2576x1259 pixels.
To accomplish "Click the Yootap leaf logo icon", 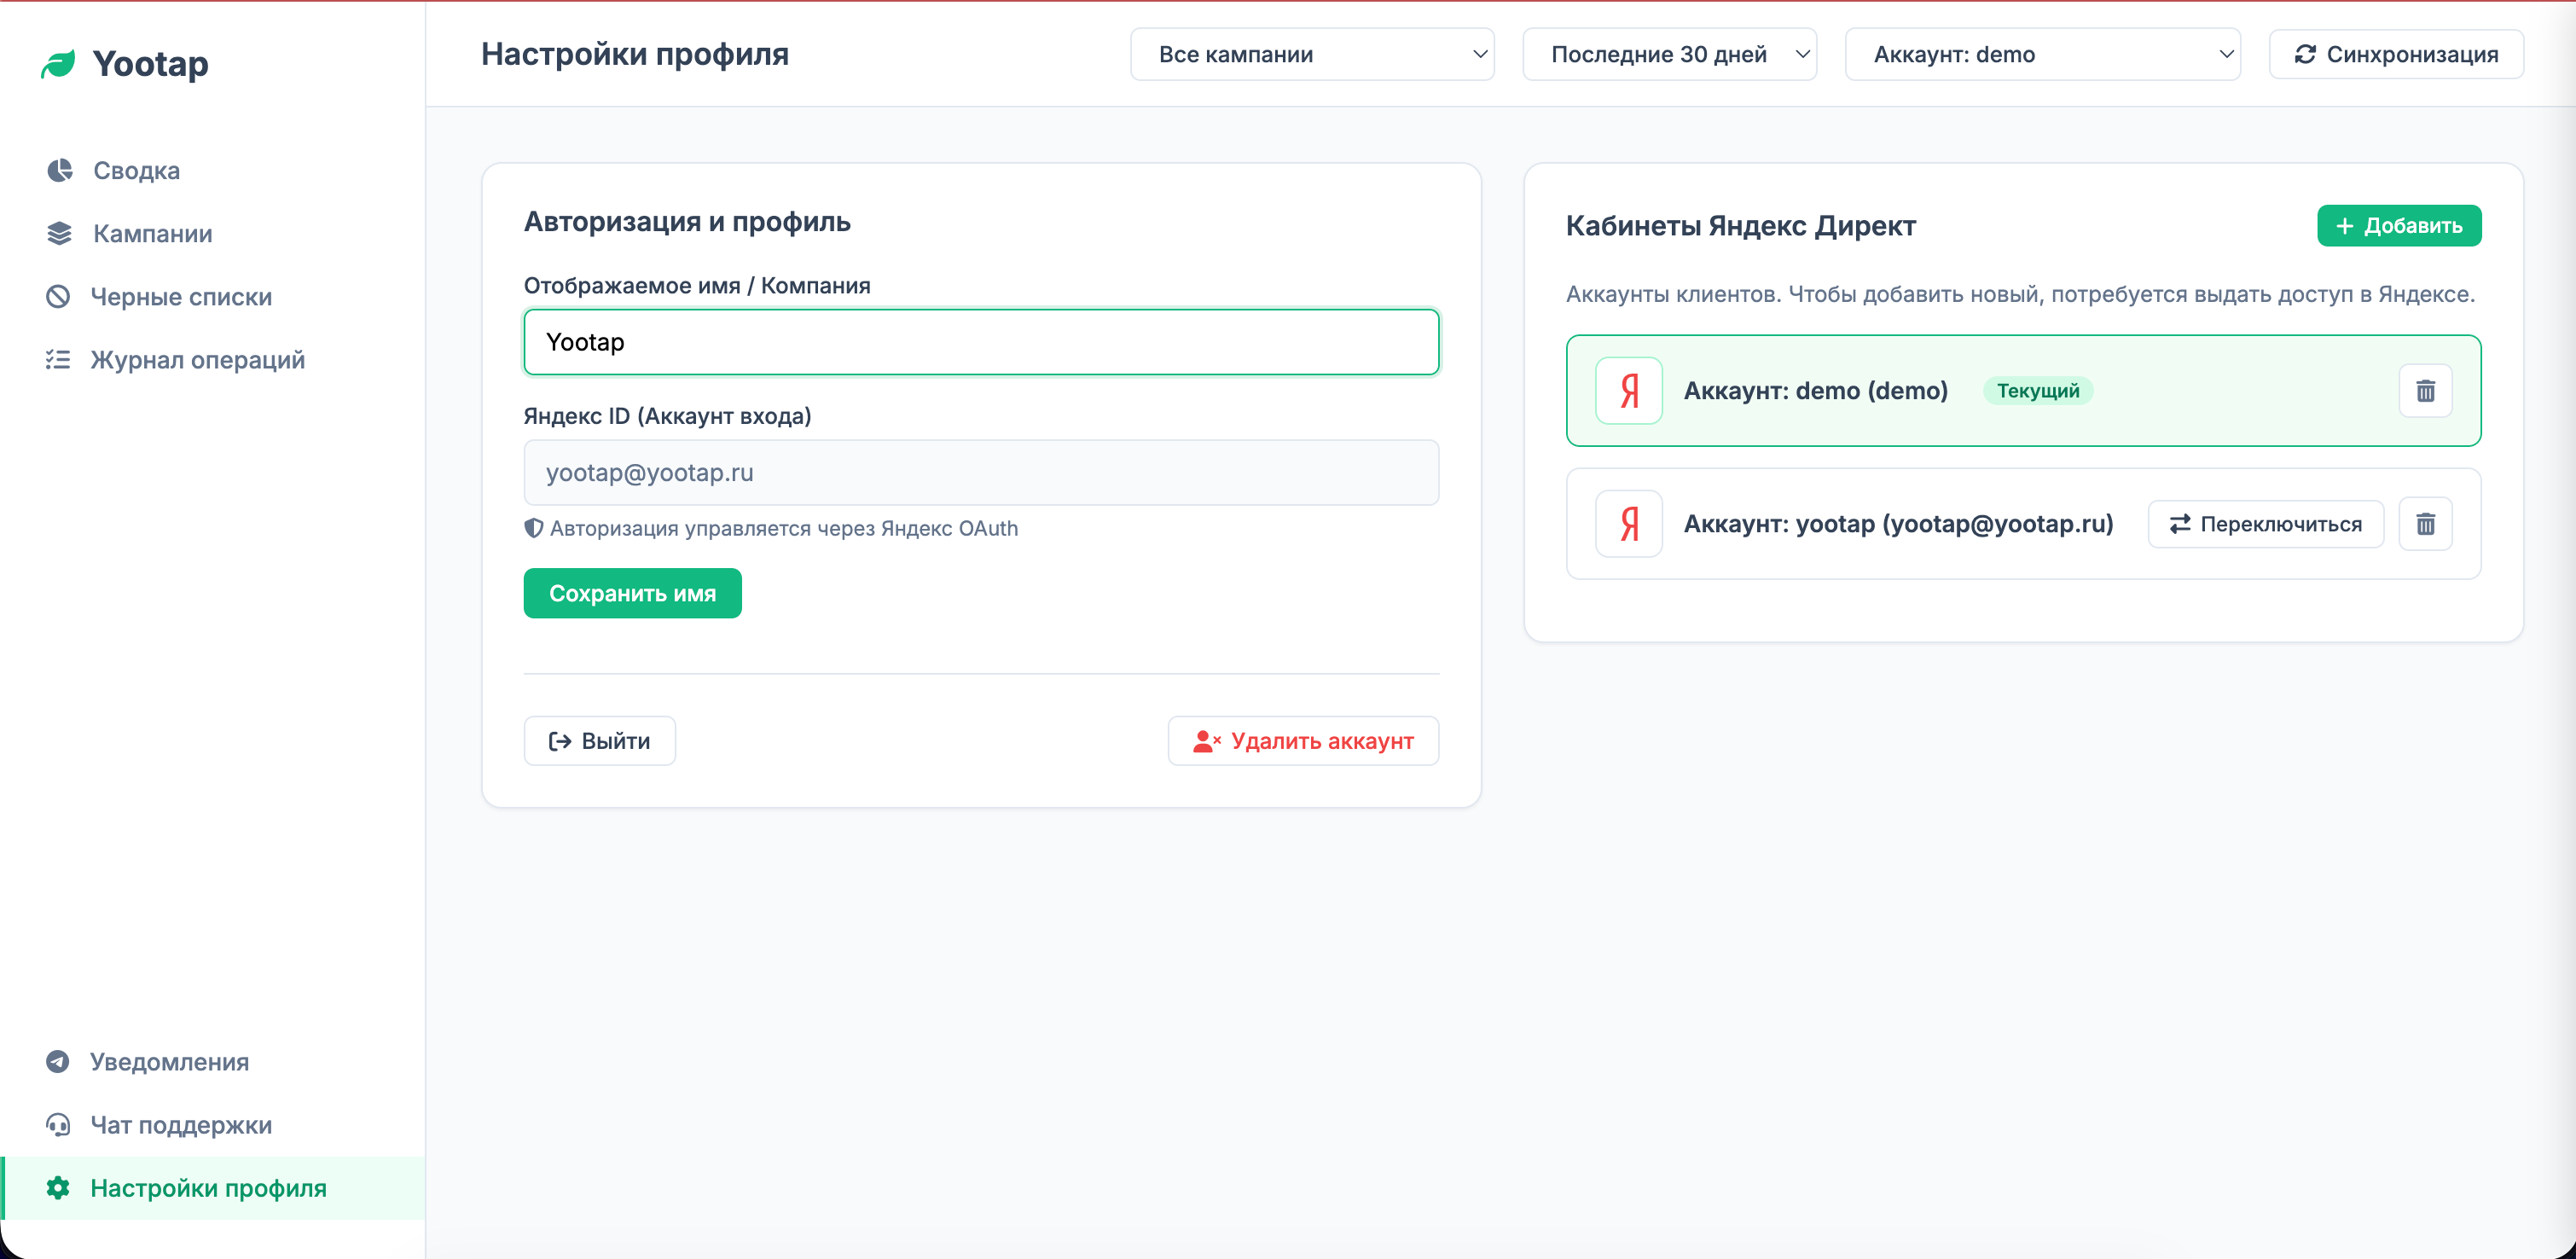I will 59,64.
